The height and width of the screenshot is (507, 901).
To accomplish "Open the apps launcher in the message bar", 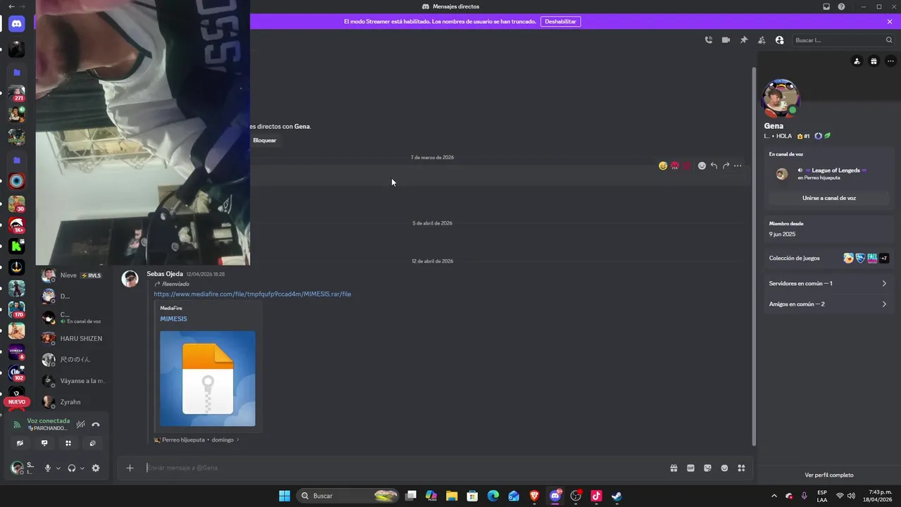I will pos(741,468).
